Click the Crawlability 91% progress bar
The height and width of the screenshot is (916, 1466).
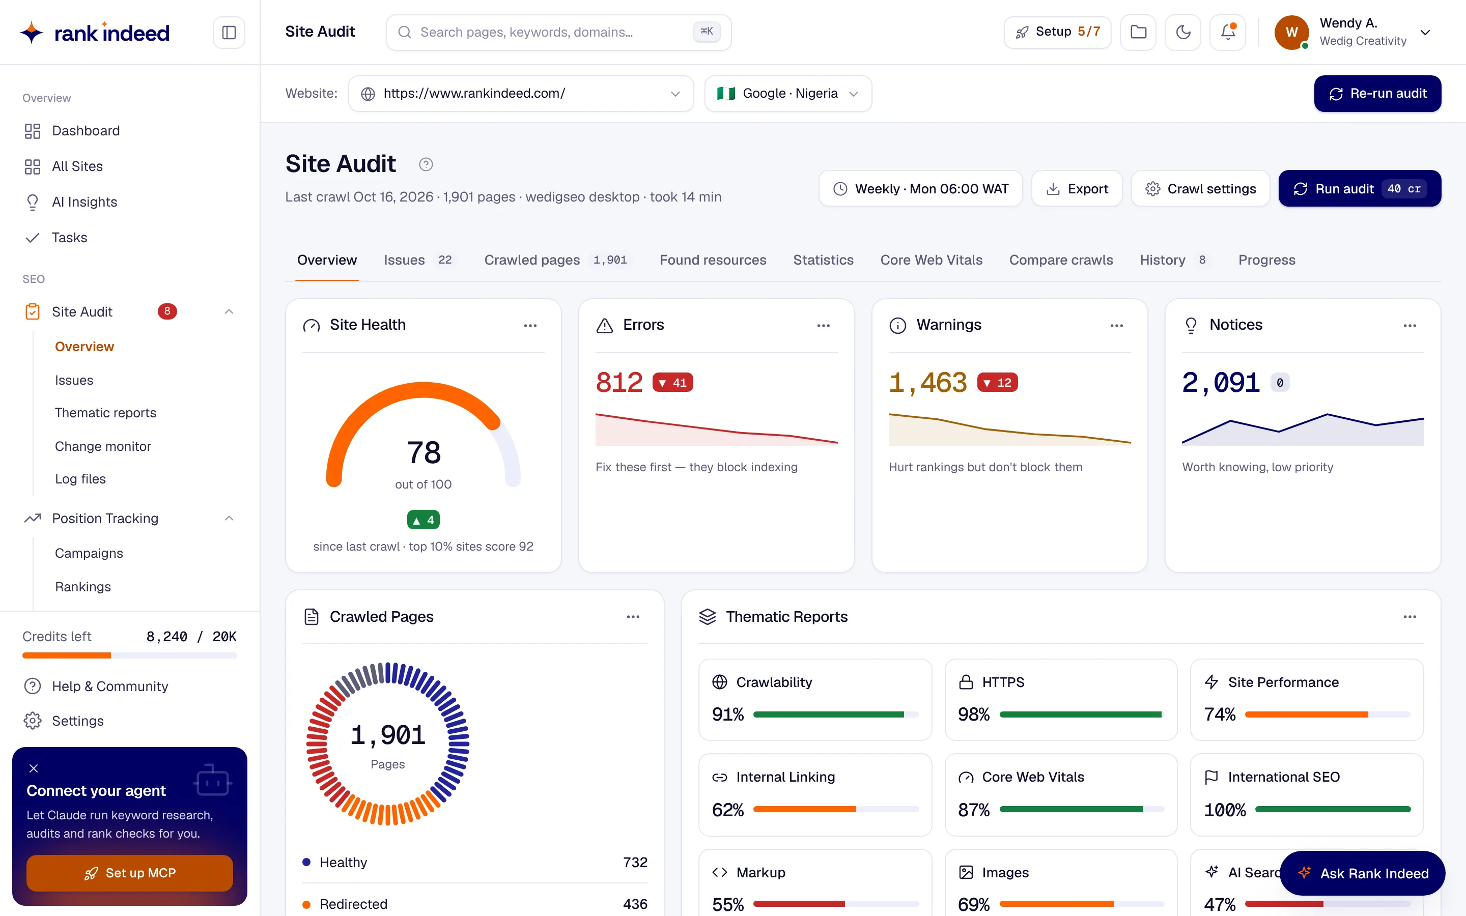836,714
